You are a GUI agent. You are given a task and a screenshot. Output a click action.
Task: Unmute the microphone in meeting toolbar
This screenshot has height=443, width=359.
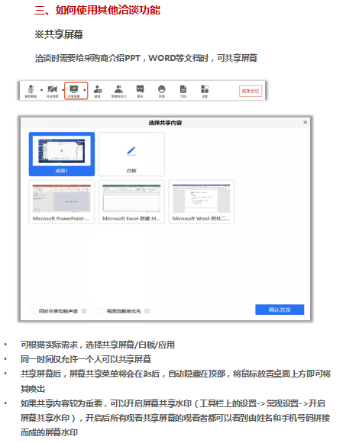31,91
